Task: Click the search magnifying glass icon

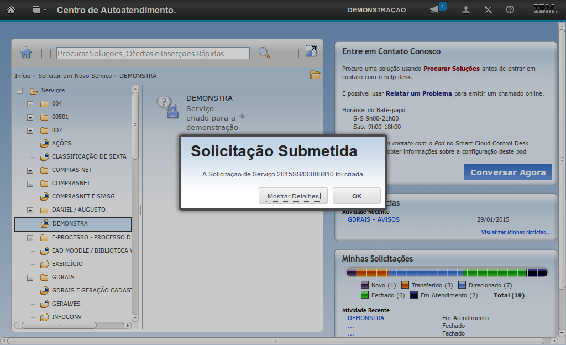Action: click(264, 53)
